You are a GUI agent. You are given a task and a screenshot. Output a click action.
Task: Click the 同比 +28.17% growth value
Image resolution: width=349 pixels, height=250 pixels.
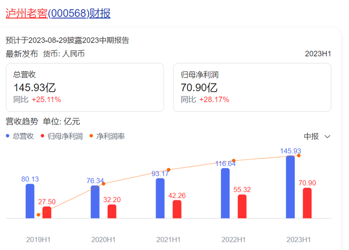(x=205, y=99)
